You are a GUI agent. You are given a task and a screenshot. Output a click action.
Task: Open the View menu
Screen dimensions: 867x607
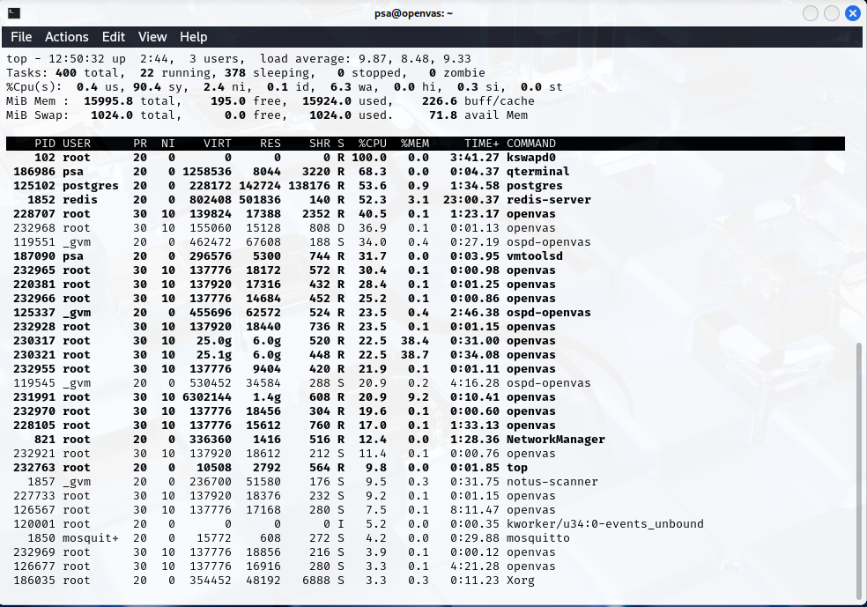[152, 37]
